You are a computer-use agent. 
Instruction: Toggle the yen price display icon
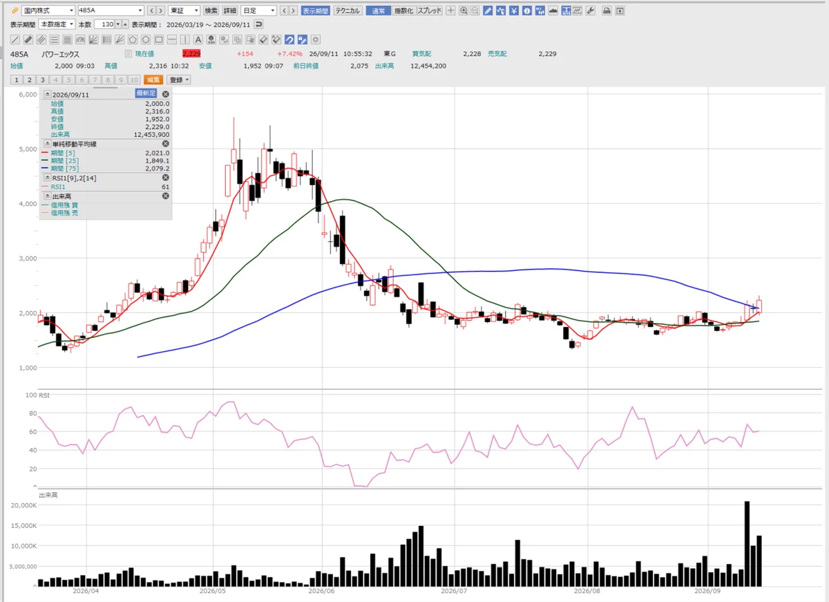514,11
